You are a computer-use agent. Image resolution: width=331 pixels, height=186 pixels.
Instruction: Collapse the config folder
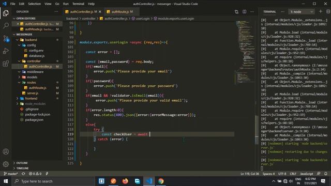pyautogui.click(x=31, y=45)
